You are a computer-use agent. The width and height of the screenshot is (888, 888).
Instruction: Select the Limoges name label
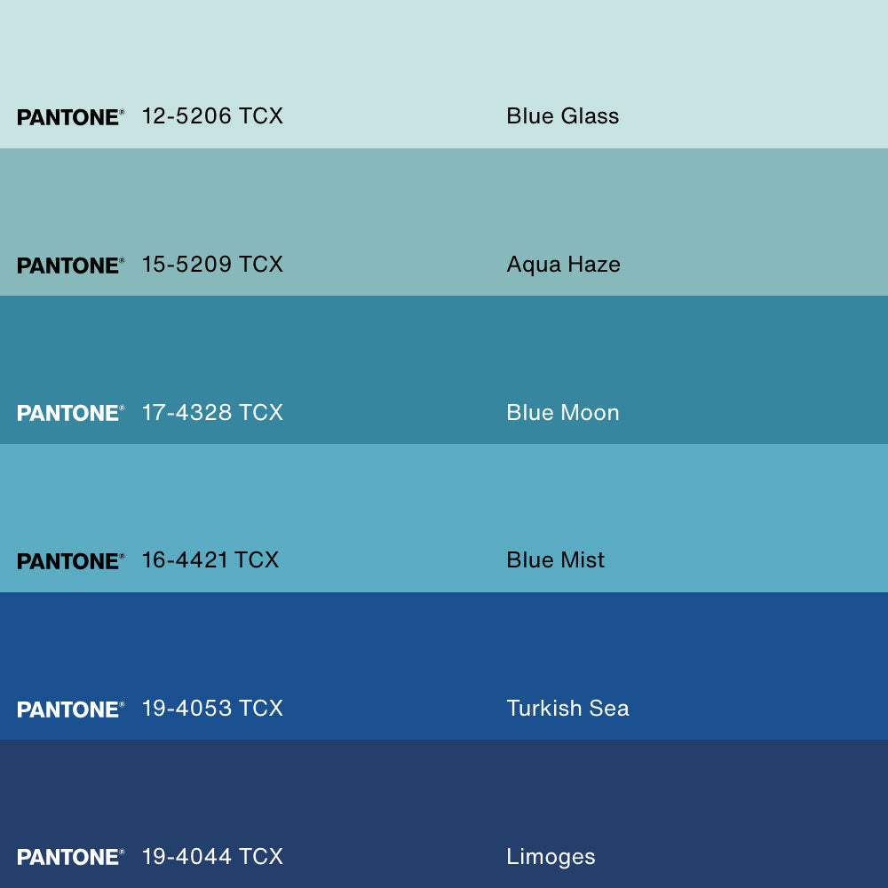pyautogui.click(x=551, y=857)
